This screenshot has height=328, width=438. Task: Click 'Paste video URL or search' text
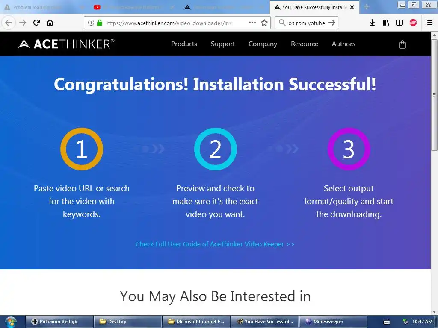(x=82, y=188)
